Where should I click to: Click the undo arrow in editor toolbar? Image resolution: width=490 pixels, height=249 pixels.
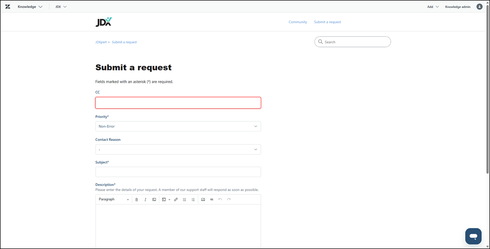coord(220,200)
